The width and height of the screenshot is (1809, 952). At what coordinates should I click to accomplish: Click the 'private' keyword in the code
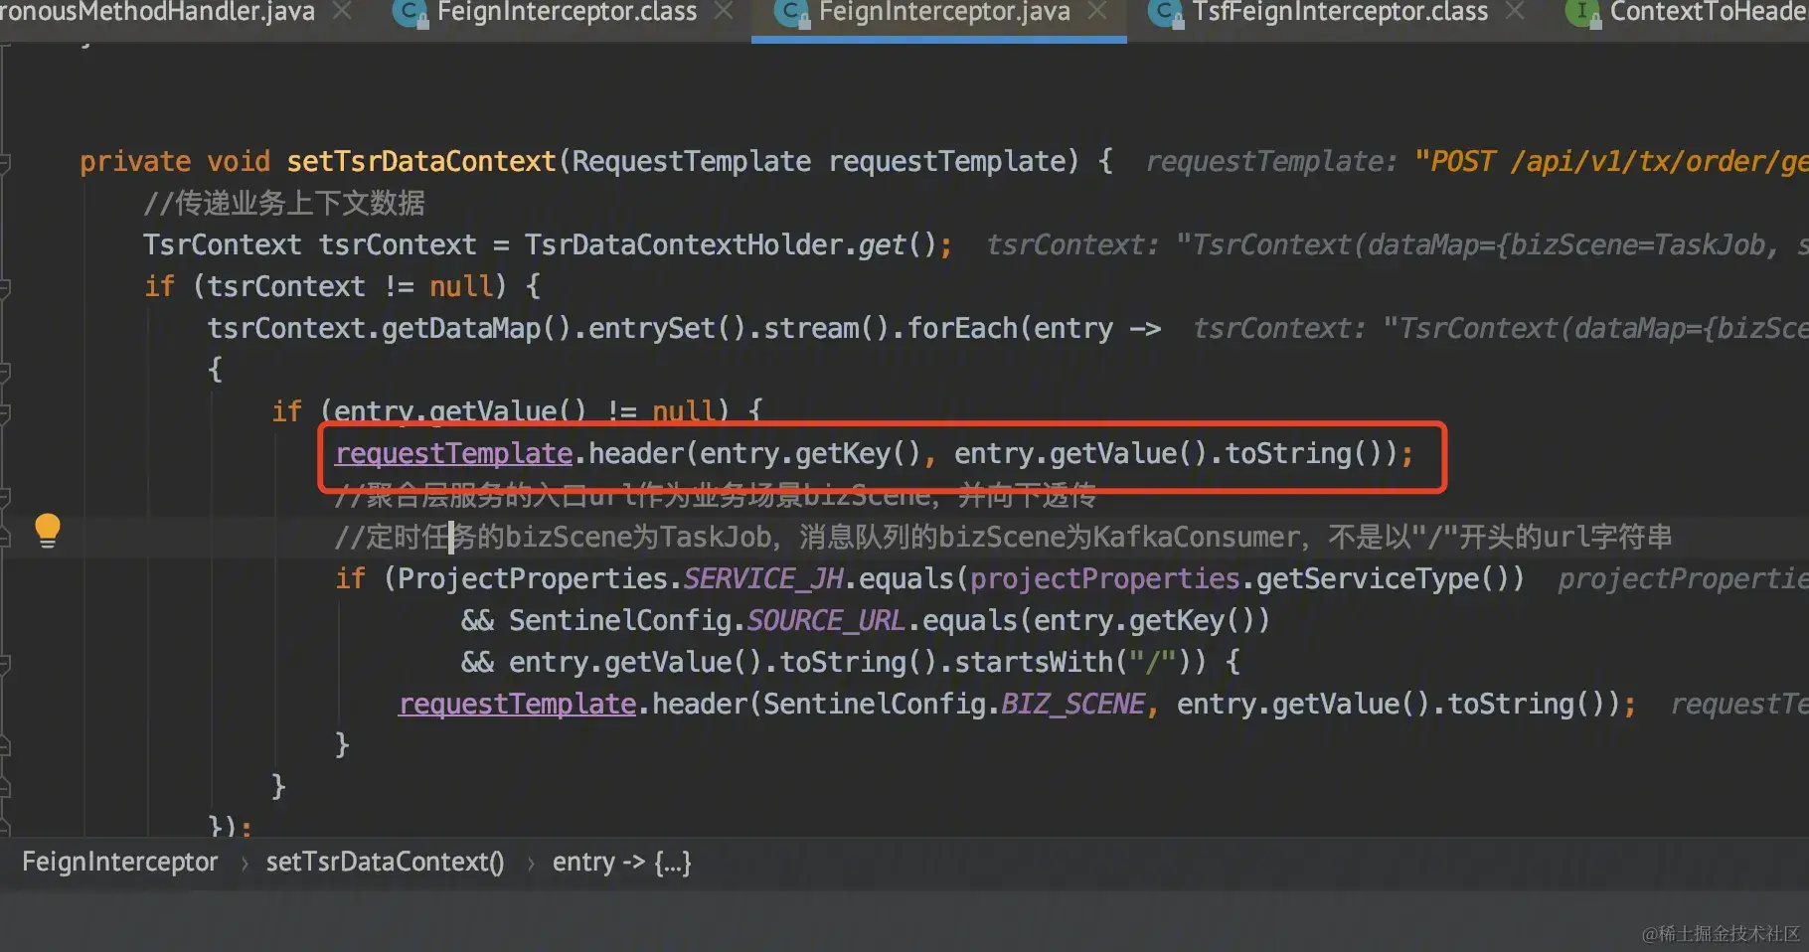pyautogui.click(x=135, y=161)
